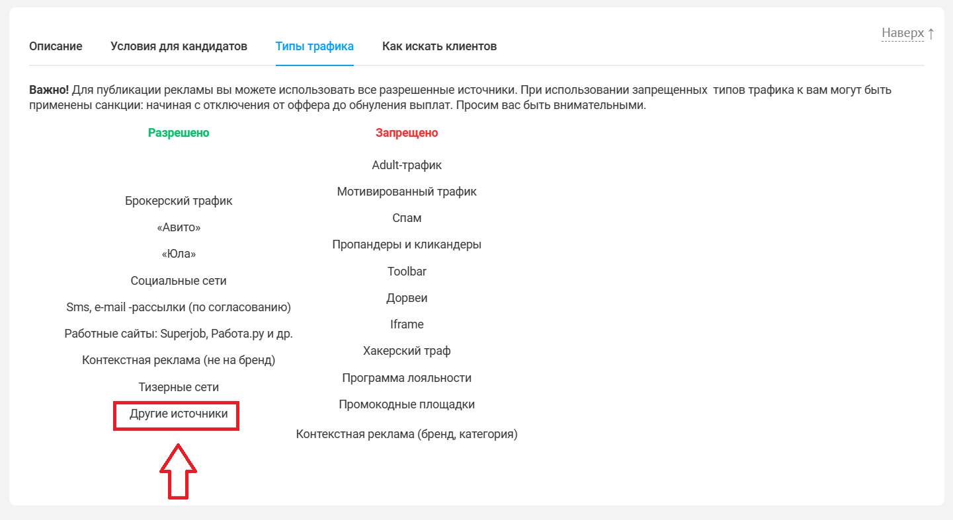Open the Как искать клиентов tab
The height and width of the screenshot is (520, 953).
coord(440,46)
